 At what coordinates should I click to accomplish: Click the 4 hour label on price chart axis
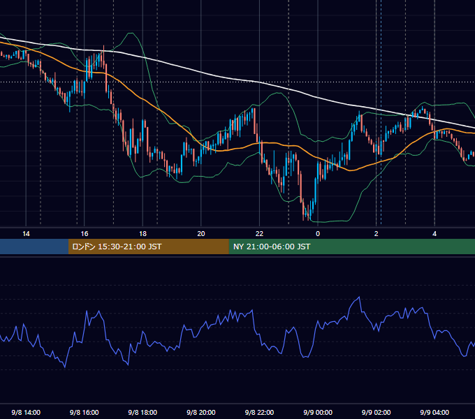434,234
